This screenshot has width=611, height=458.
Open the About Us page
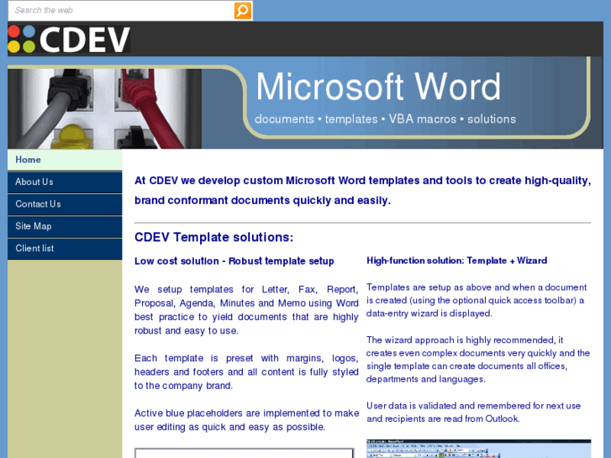(65, 182)
